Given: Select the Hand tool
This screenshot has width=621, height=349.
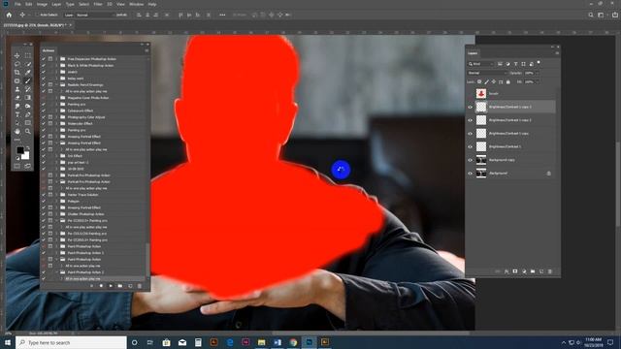Looking at the screenshot, I should (x=17, y=132).
